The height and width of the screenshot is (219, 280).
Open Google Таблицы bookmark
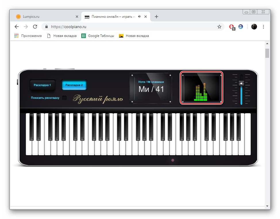coord(98,36)
